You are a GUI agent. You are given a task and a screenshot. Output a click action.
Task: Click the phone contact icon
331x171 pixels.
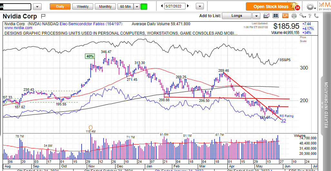[316, 16]
